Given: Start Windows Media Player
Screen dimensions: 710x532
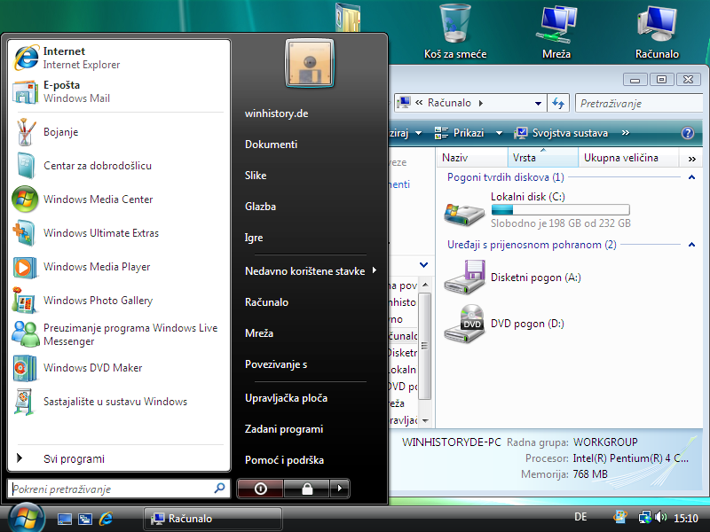Looking at the screenshot, I should pos(119,267).
